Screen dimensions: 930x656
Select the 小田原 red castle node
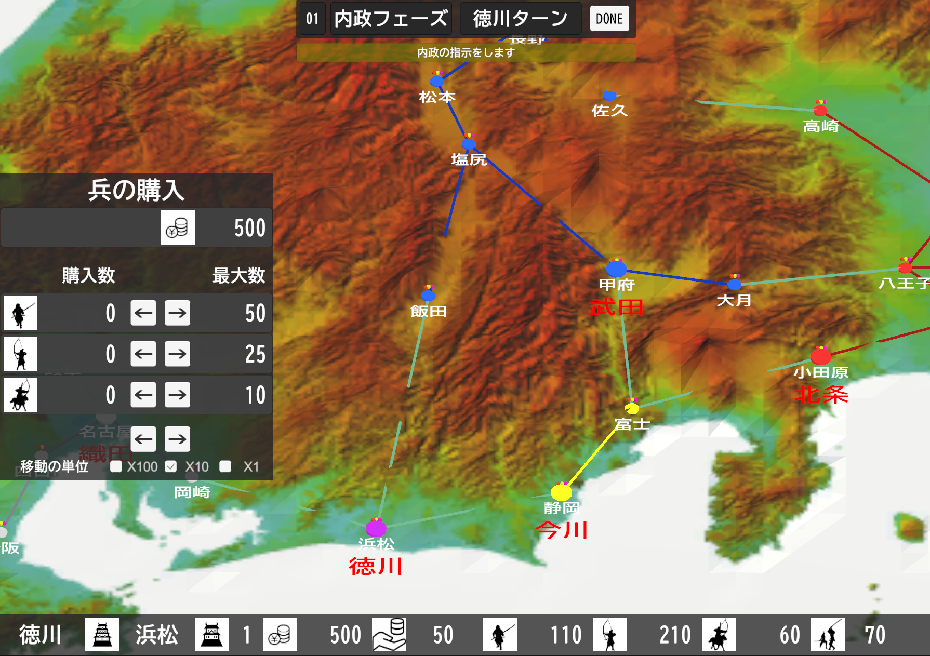821,356
